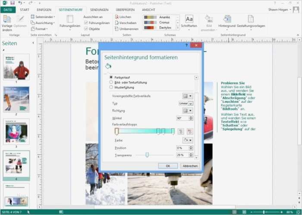This screenshot has width=302, height=215.
Task: Toggle the Objekte checkbox
Action: tap(86, 29)
